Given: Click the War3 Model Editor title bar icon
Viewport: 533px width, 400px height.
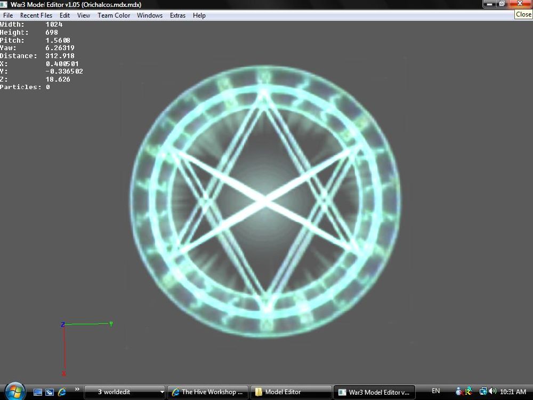Looking at the screenshot, I should point(4,4).
